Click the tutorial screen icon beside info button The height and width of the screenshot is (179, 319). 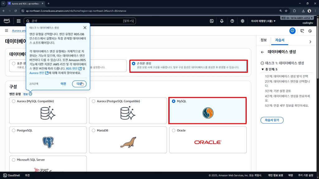tap(302, 31)
